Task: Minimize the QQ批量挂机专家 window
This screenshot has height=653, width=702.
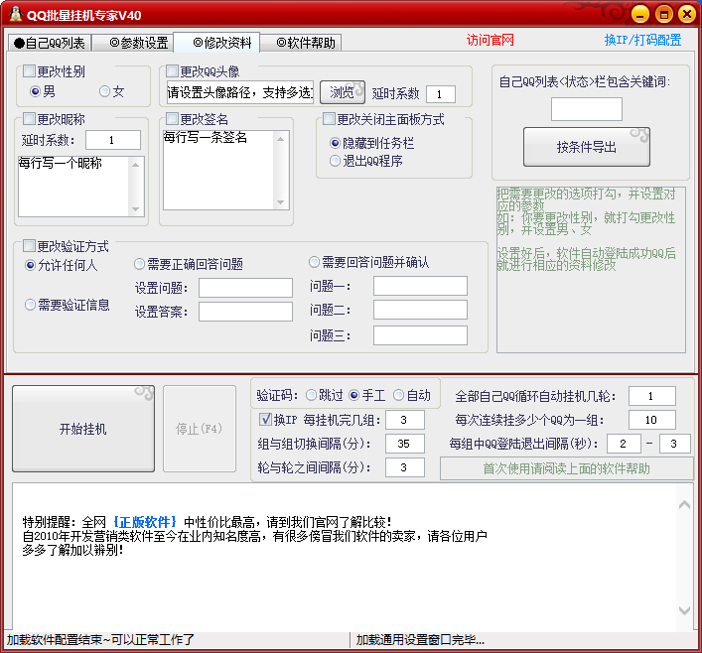Action: click(640, 14)
